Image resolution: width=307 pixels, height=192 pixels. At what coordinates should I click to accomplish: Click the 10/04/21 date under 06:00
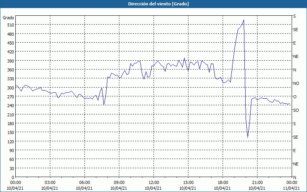click(x=84, y=188)
